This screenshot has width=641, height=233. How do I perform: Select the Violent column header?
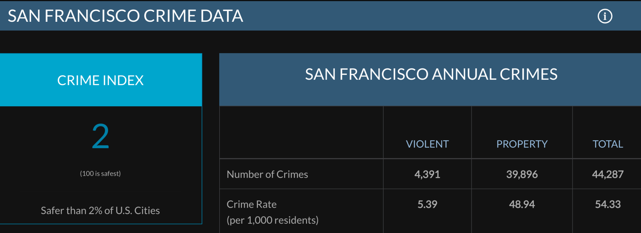tap(427, 144)
